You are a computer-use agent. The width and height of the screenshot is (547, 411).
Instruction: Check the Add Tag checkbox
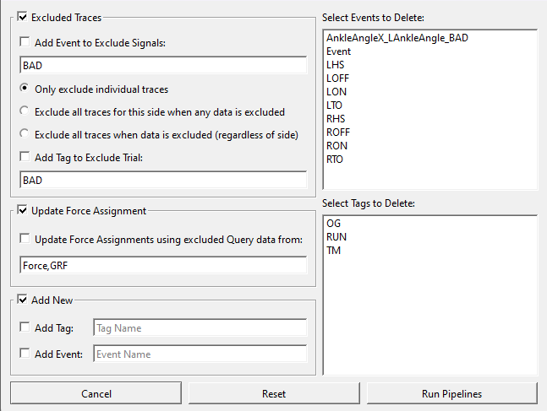25,327
